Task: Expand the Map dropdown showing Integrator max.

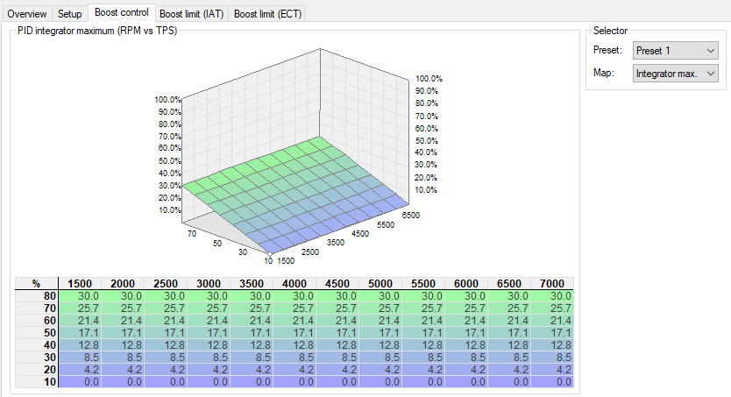Action: click(x=675, y=73)
